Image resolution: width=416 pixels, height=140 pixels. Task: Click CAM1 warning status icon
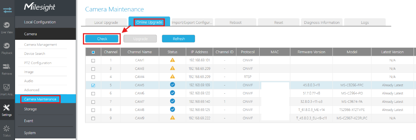(x=172, y=60)
